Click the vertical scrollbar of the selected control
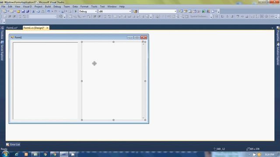The height and width of the screenshot is (157, 280). pos(143,81)
